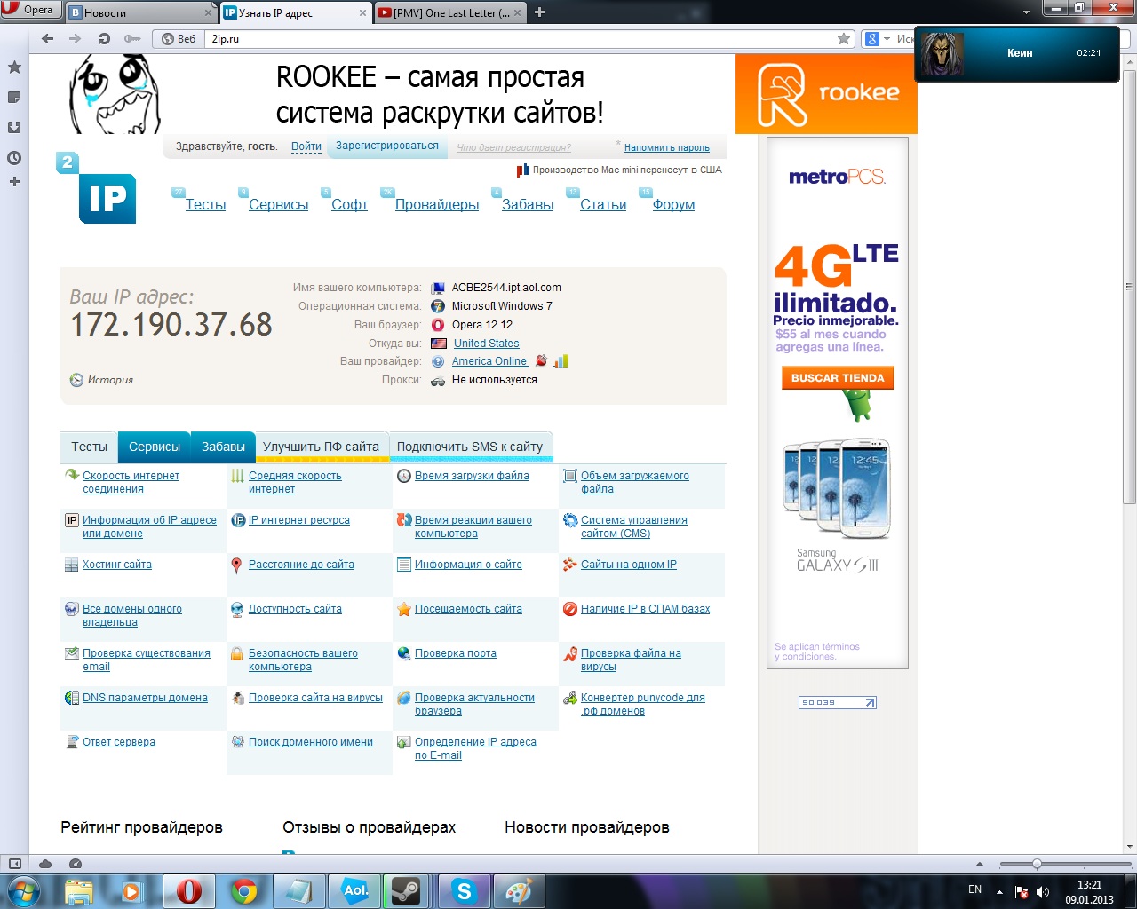This screenshot has width=1137, height=909.
Task: Open Наличие IP в СПАМ базах link
Action: (645, 609)
